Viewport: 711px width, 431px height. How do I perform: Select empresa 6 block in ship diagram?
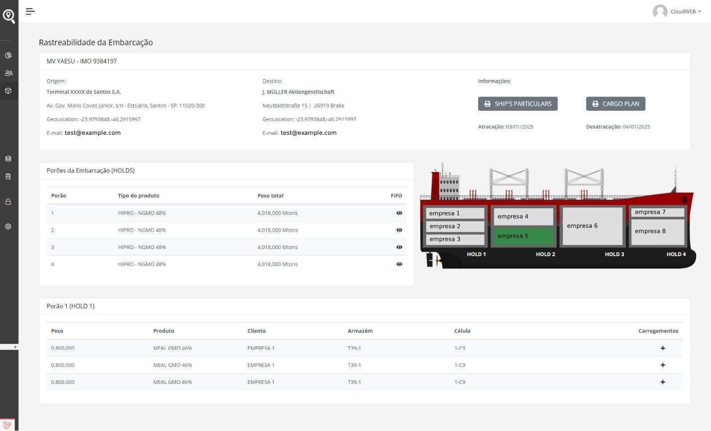click(x=592, y=226)
